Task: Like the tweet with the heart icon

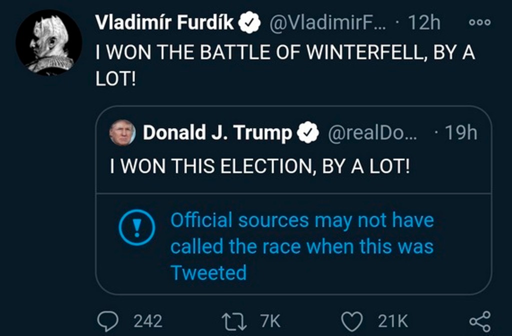Action: 351,321
